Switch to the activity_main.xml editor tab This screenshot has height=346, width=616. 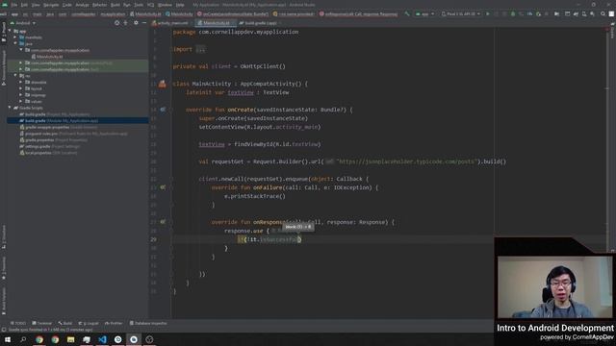pyautogui.click(x=170, y=23)
